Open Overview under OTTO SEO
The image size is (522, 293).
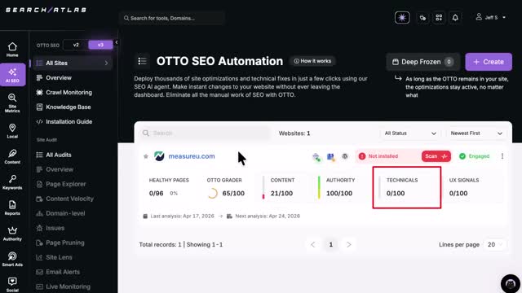[x=59, y=78]
